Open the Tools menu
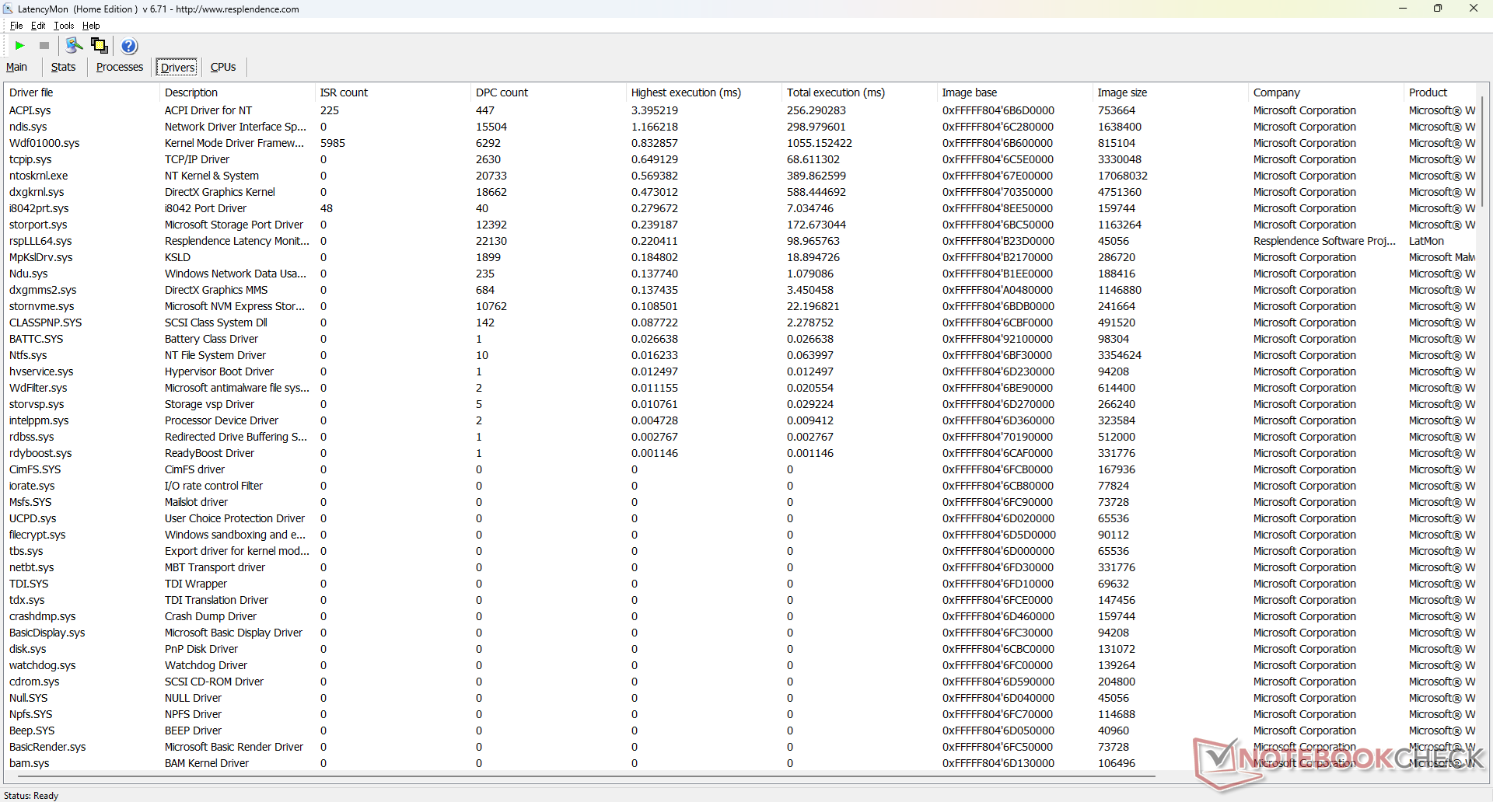The width and height of the screenshot is (1493, 802). point(64,26)
